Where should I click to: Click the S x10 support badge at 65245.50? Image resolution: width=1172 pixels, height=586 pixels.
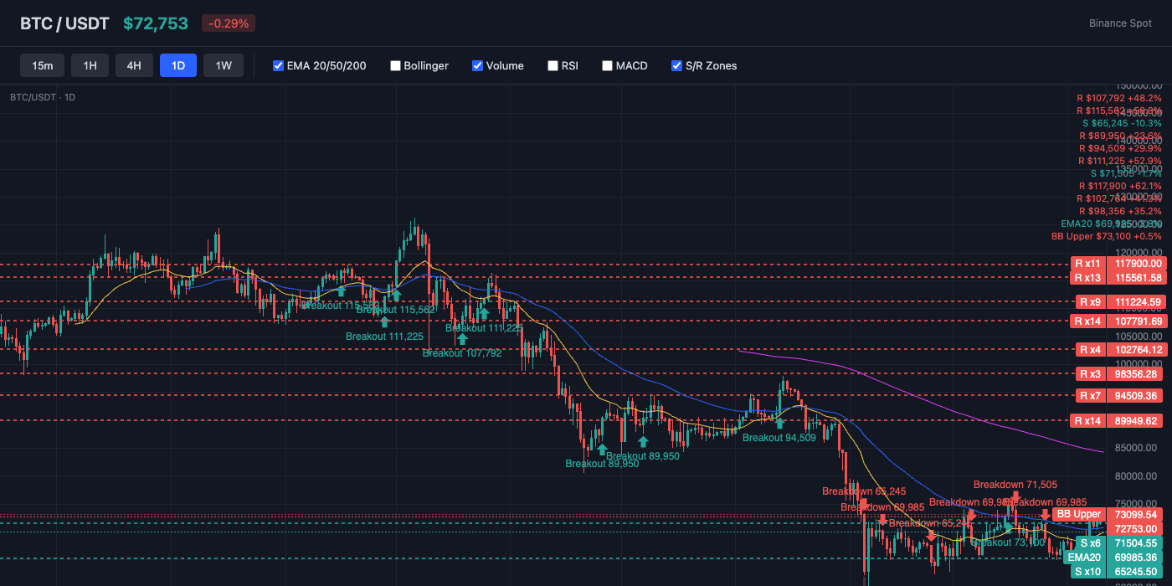[1090, 571]
